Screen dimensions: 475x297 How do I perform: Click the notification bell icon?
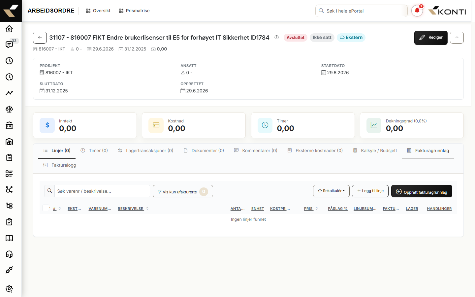(417, 11)
